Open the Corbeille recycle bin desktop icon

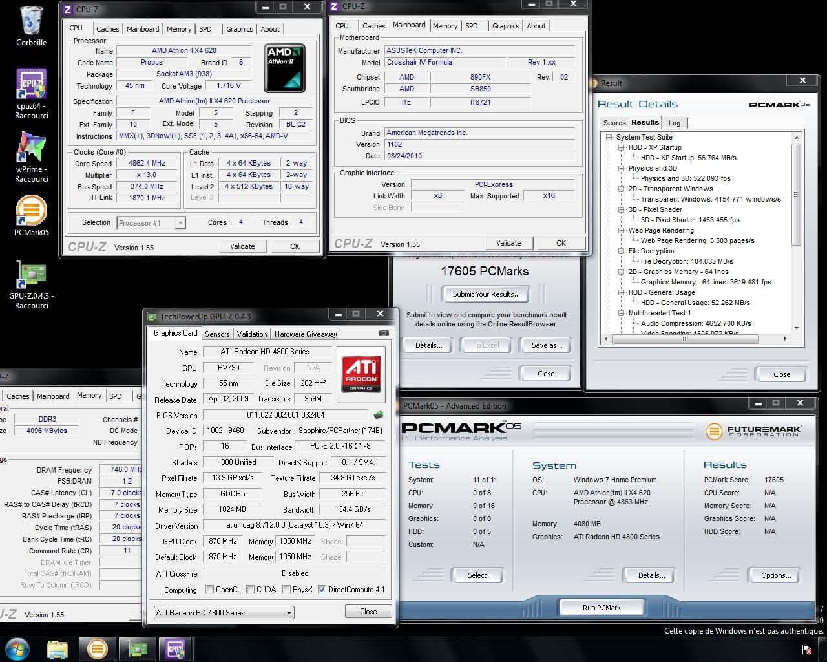32,26
